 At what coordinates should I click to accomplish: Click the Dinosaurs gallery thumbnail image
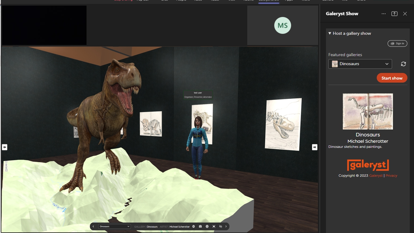click(368, 111)
